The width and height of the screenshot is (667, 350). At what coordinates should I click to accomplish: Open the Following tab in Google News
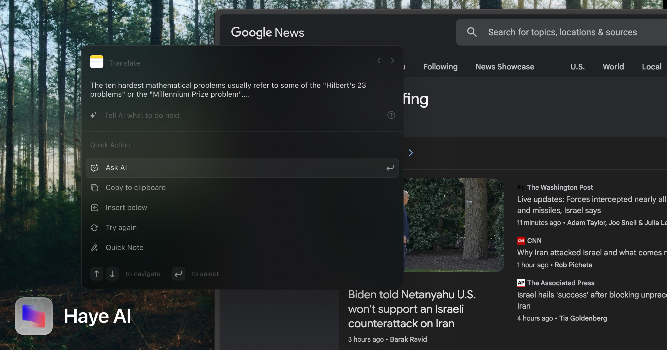440,67
